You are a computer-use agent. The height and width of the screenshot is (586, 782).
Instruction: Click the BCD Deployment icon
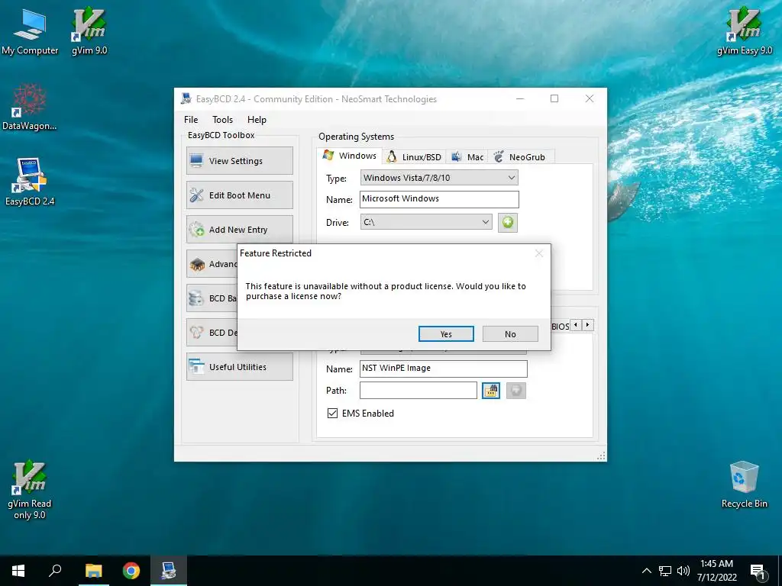pyautogui.click(x=196, y=333)
